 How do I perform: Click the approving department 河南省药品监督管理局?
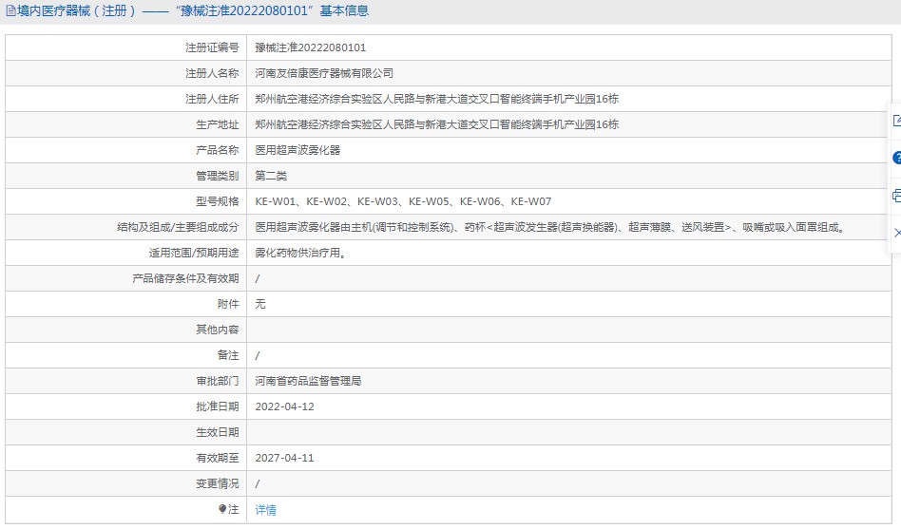(308, 381)
